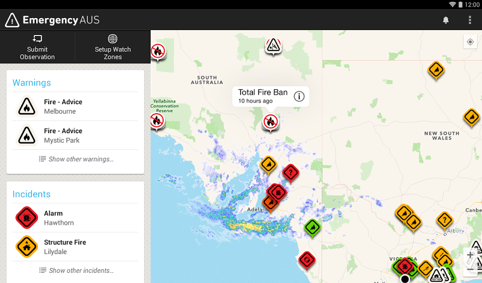
Task: Tap the yellow question-mark marker near Albury
Action: pos(444,220)
